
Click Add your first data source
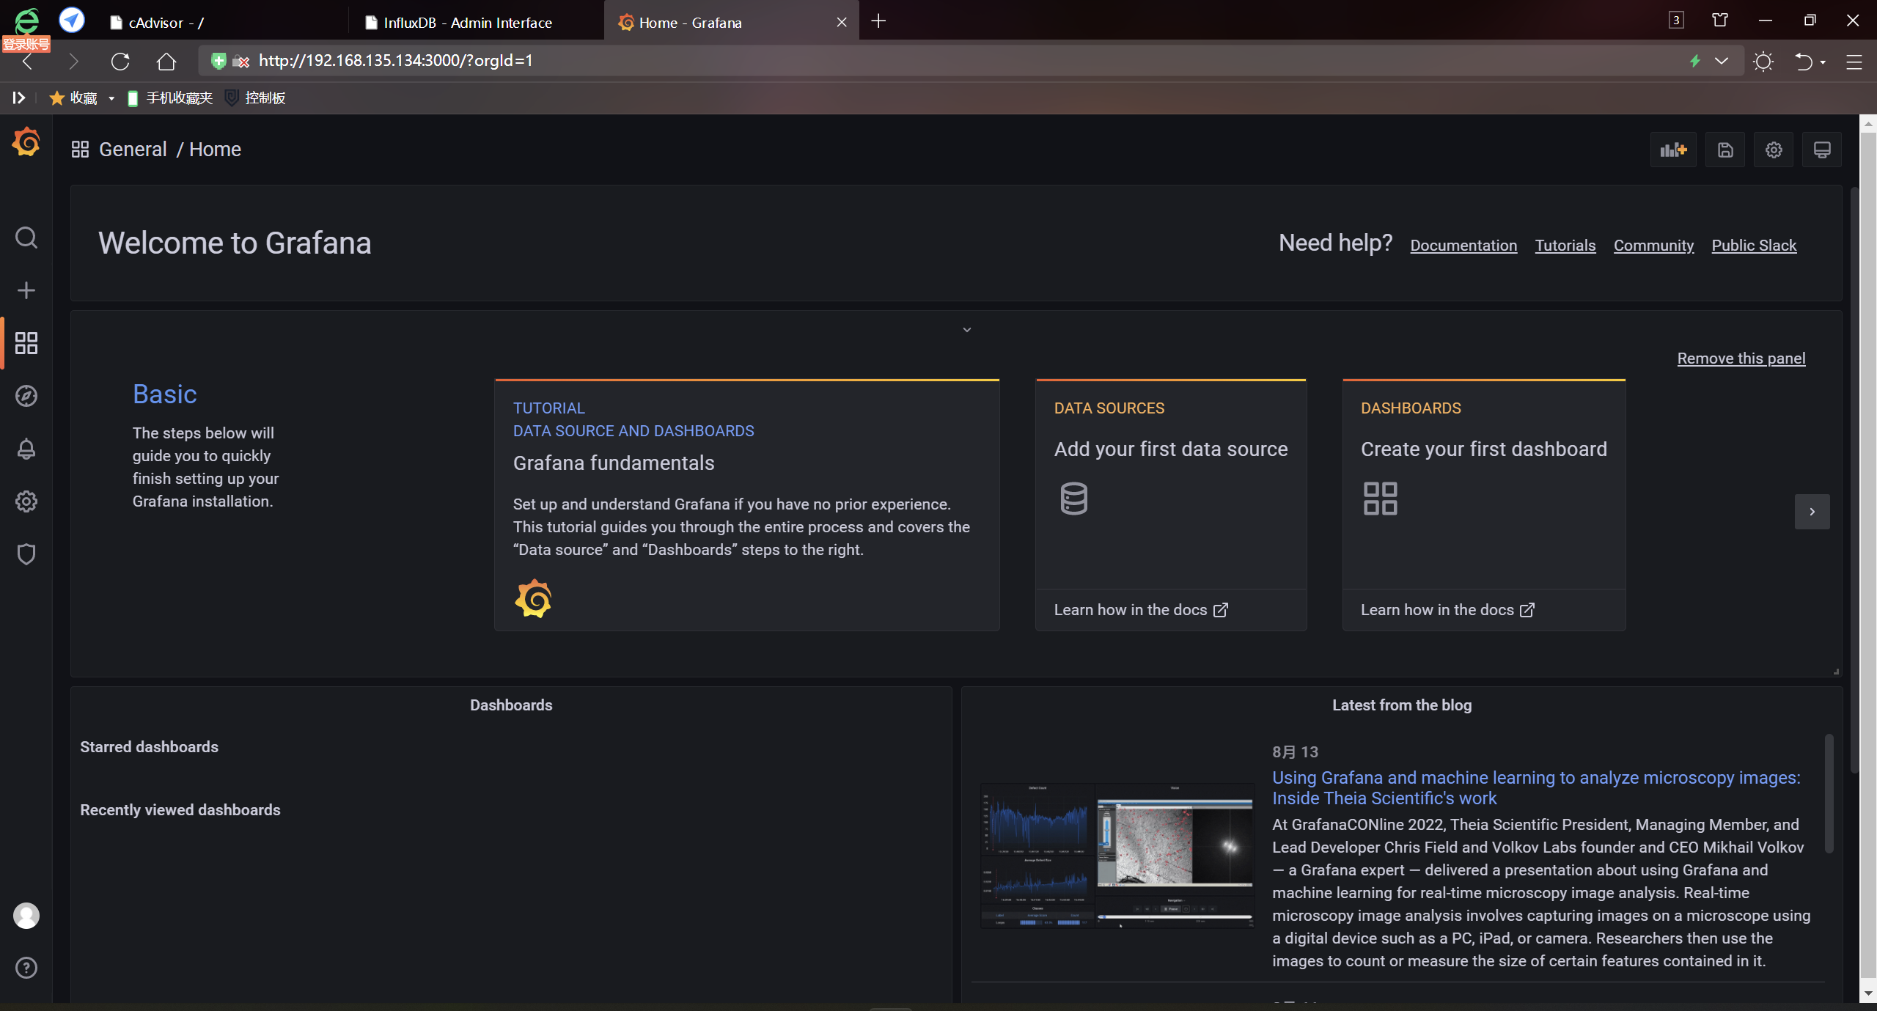point(1171,449)
